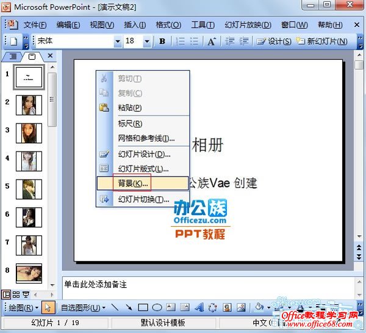Create a new blank presentation
Viewport: 366px width, 333px height.
pos(13,42)
